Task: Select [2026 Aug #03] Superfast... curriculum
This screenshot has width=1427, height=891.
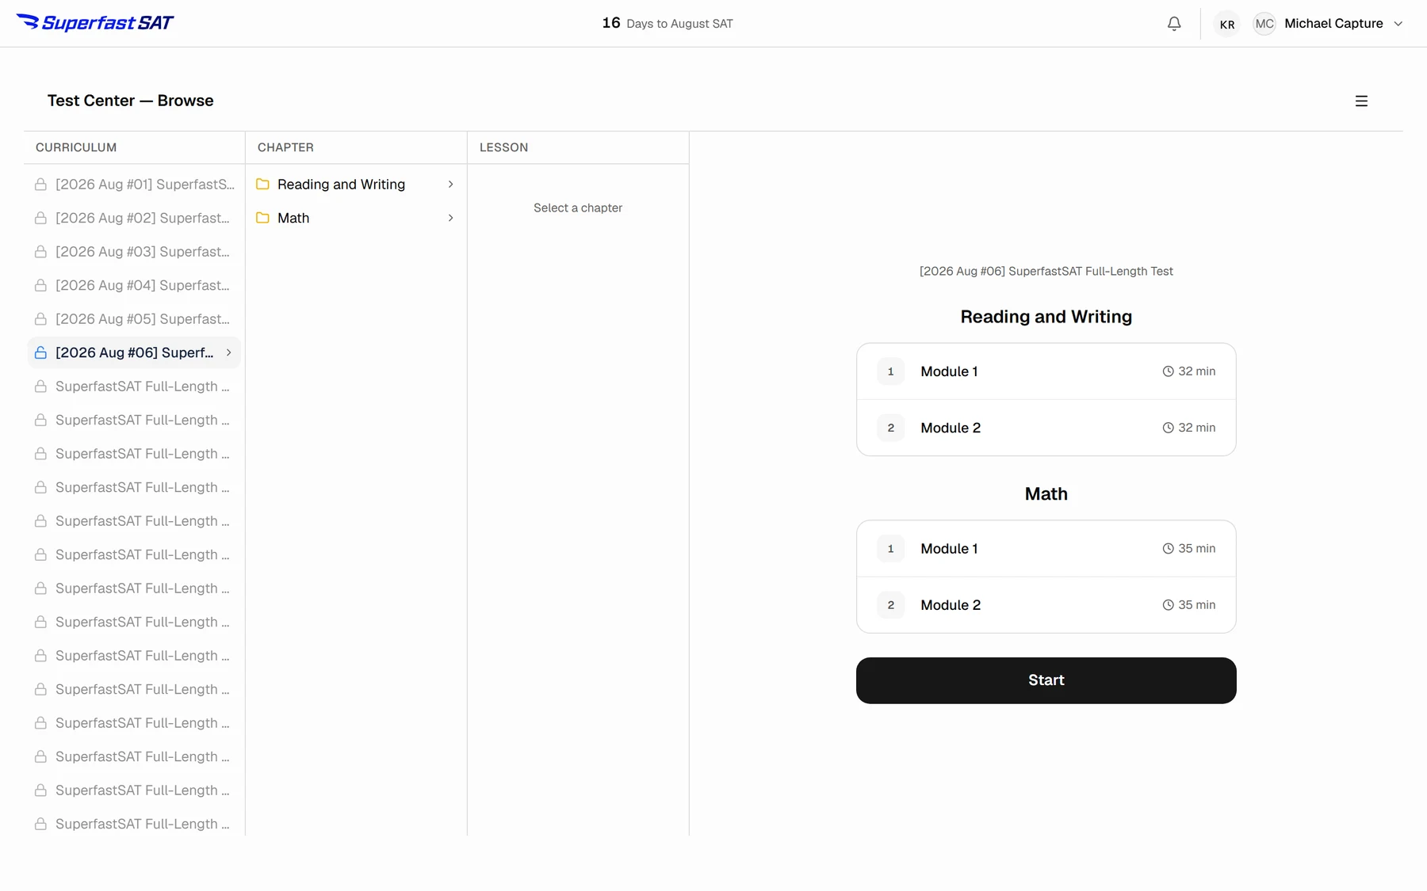Action: tap(134, 252)
